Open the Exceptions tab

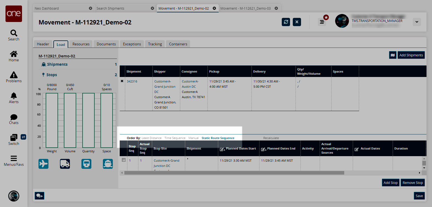pyautogui.click(x=132, y=44)
